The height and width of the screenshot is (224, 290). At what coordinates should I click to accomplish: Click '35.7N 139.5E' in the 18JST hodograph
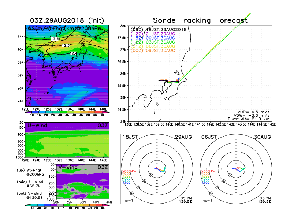pos(185,200)
